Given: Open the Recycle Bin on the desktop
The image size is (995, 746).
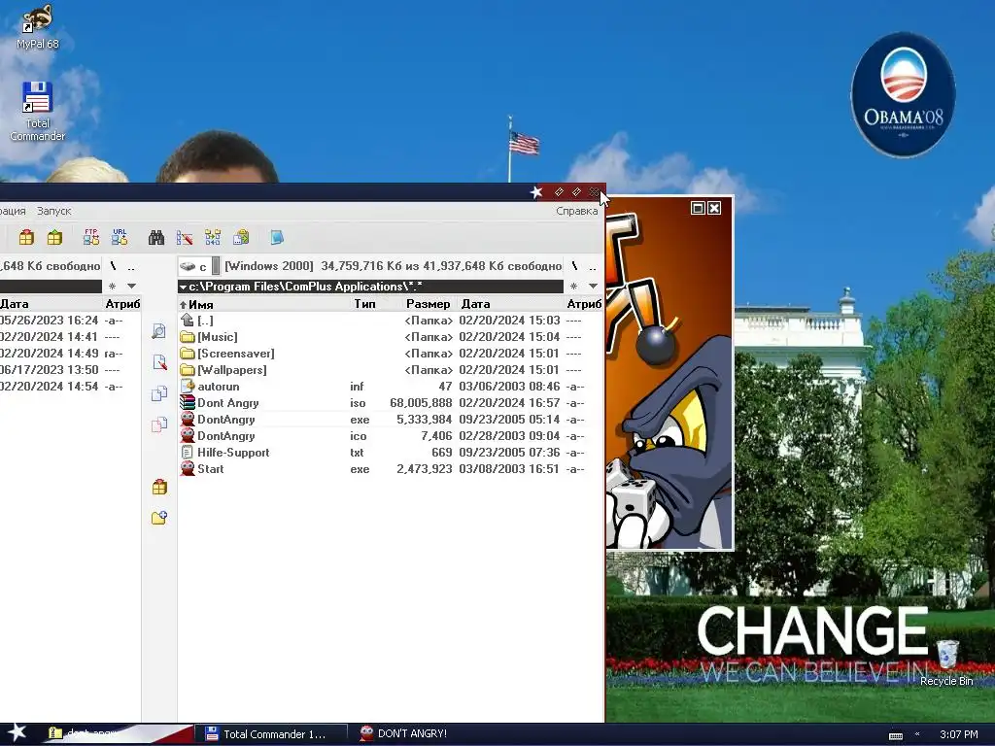Looking at the screenshot, I should coord(946,662).
